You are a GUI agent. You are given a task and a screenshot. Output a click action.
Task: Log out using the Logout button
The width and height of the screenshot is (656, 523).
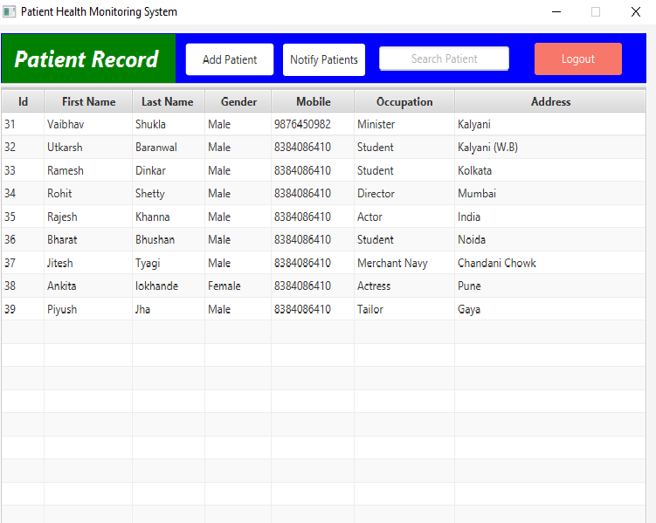[x=577, y=59]
